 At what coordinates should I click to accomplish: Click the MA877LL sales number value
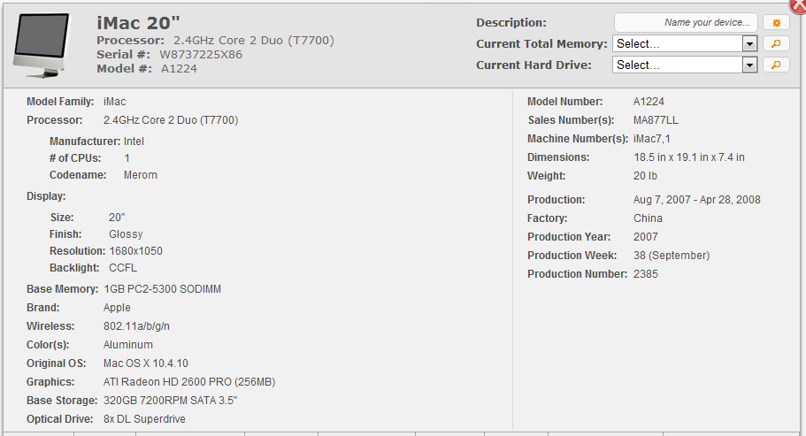tap(656, 120)
